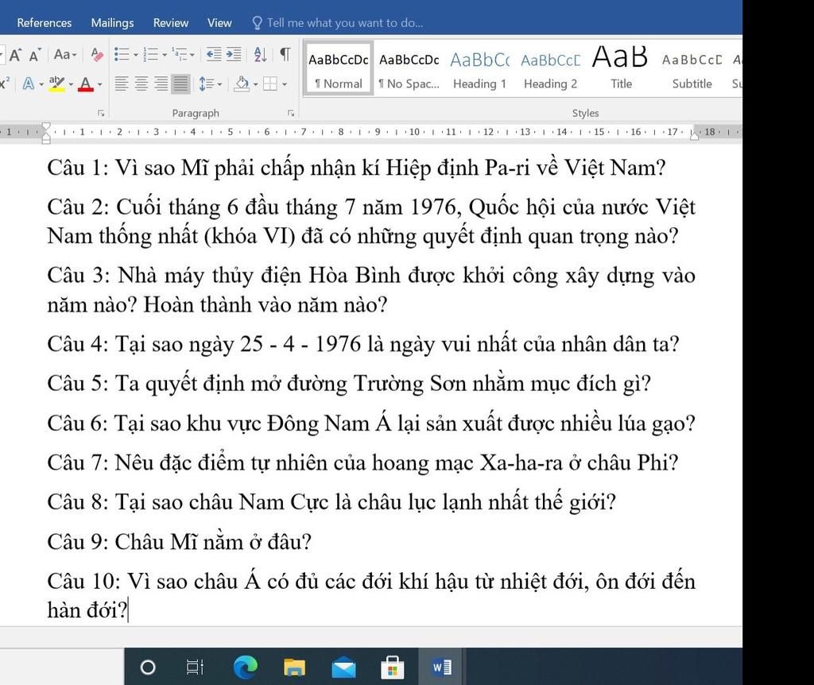Screen dimensions: 814x685
Task: Apply yellow text highlight color
Action: click(x=56, y=83)
